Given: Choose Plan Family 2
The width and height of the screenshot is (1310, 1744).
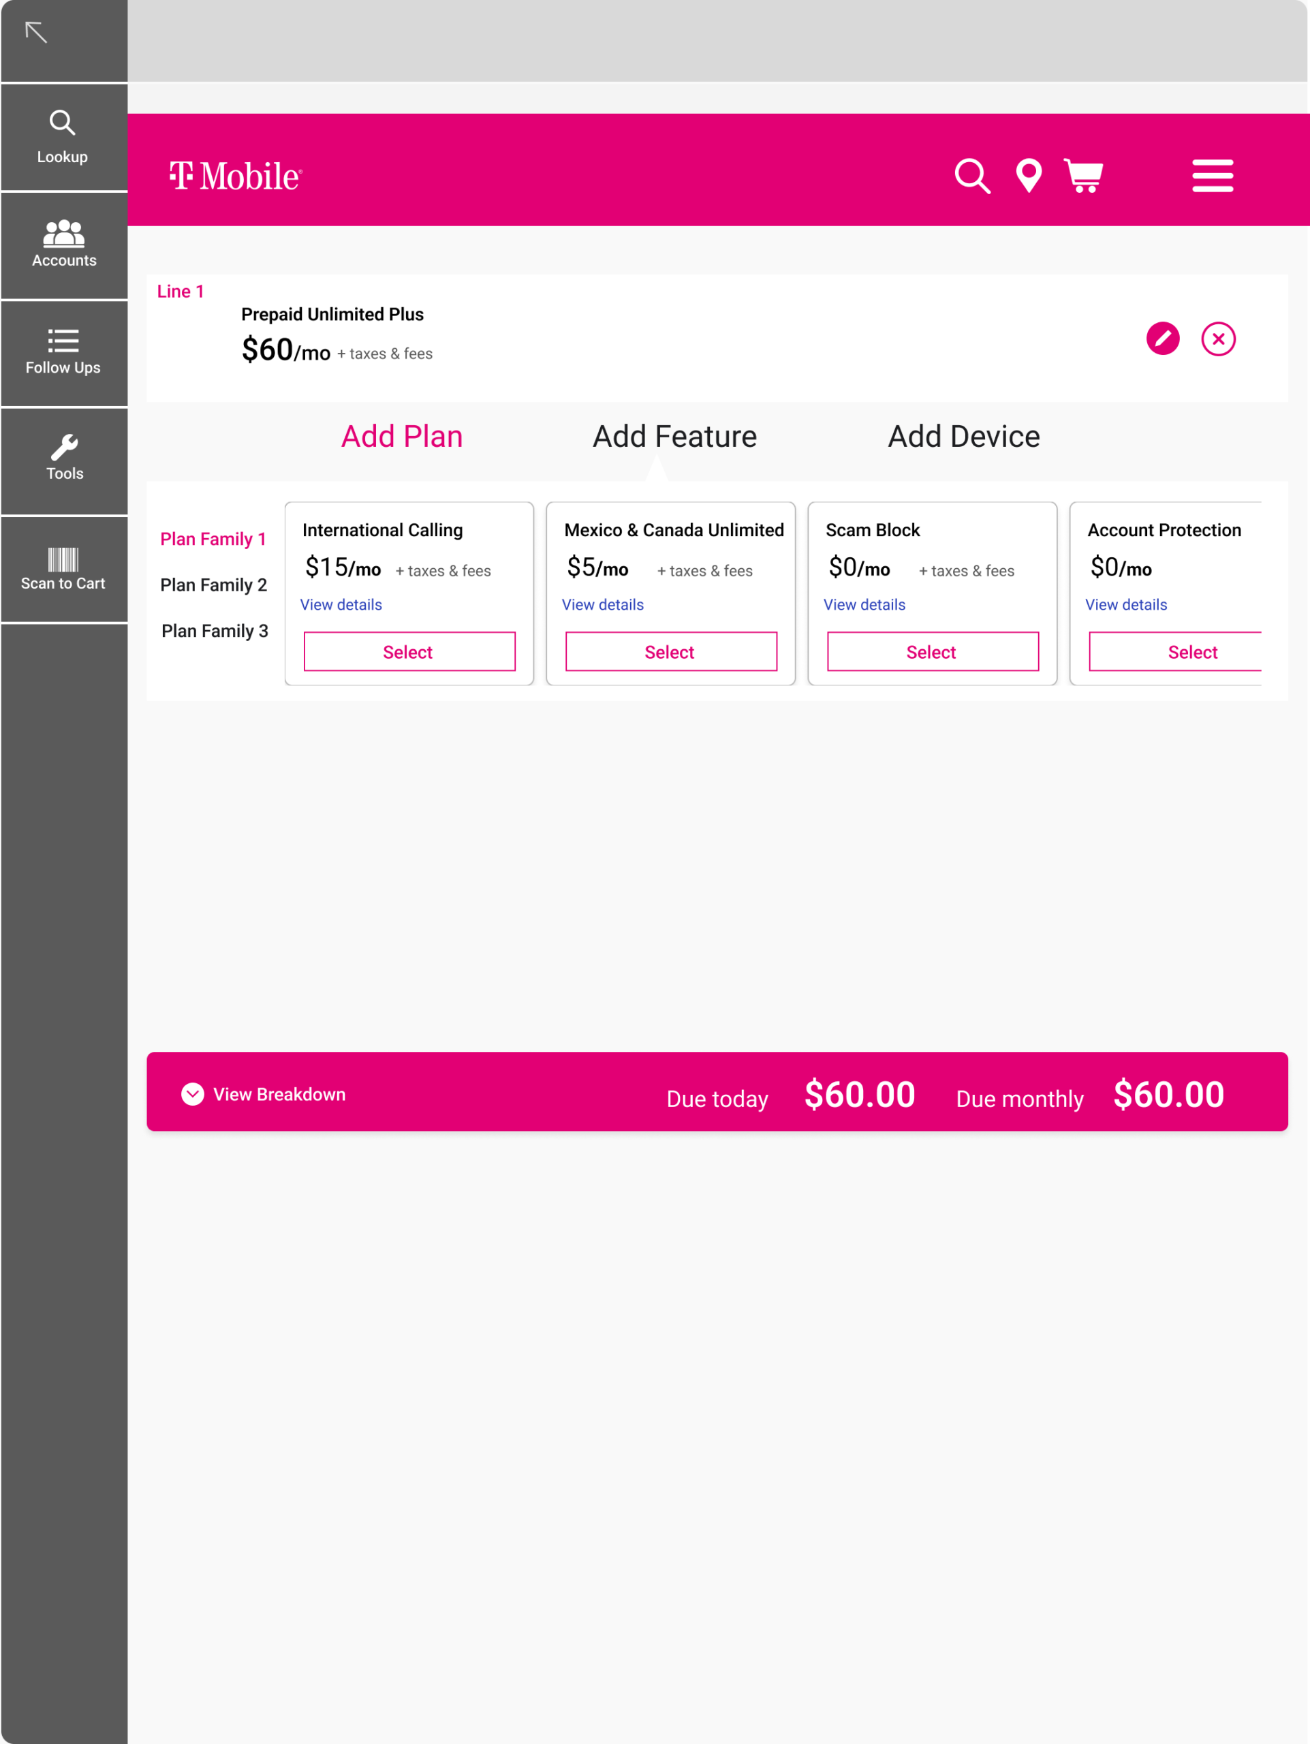Looking at the screenshot, I should [x=213, y=585].
